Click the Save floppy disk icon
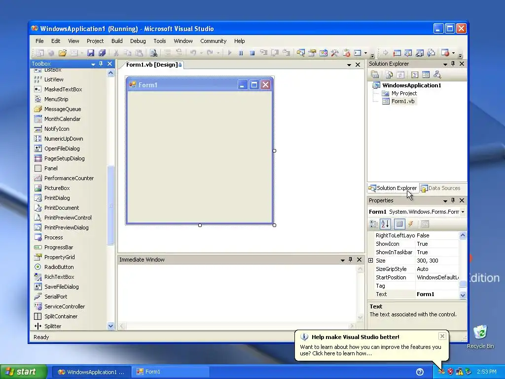The height and width of the screenshot is (379, 505). click(91, 53)
